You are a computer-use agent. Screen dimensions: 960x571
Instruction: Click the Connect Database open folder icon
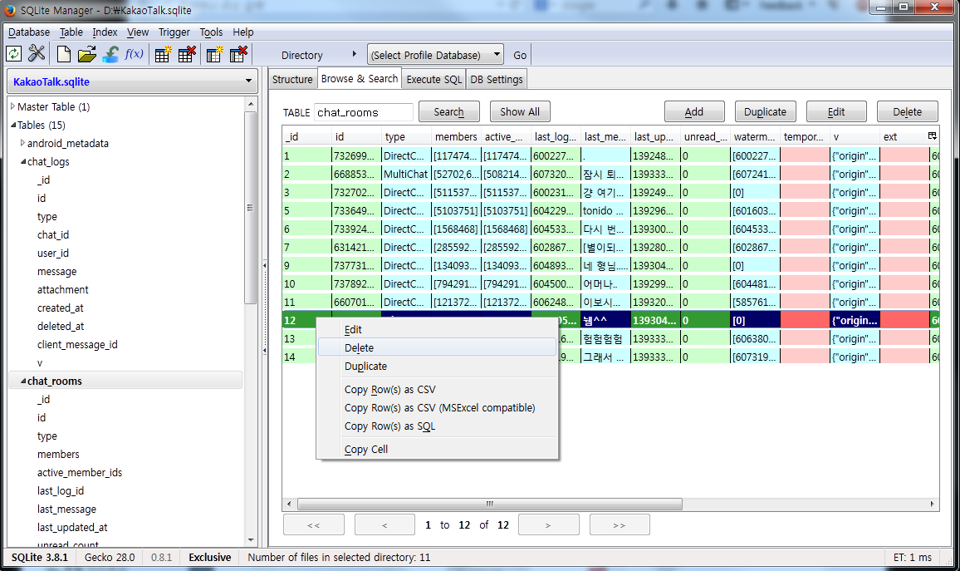(x=86, y=54)
